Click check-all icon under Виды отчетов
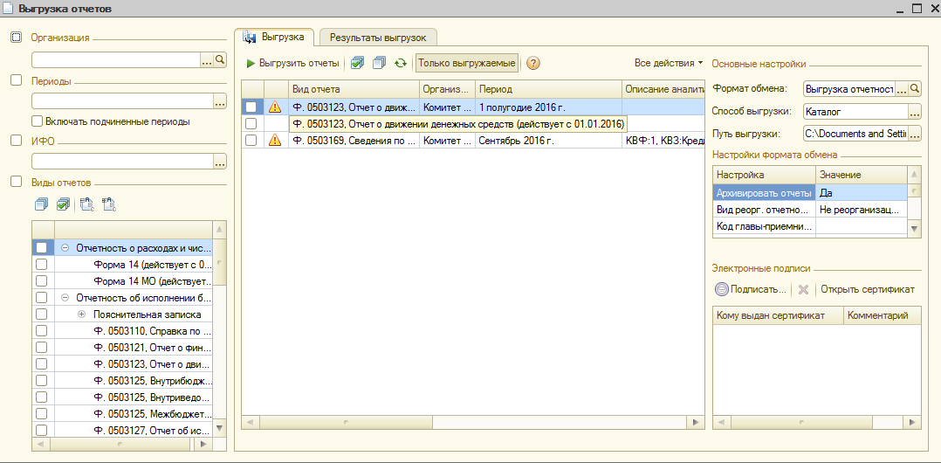The image size is (941, 463). (63, 204)
